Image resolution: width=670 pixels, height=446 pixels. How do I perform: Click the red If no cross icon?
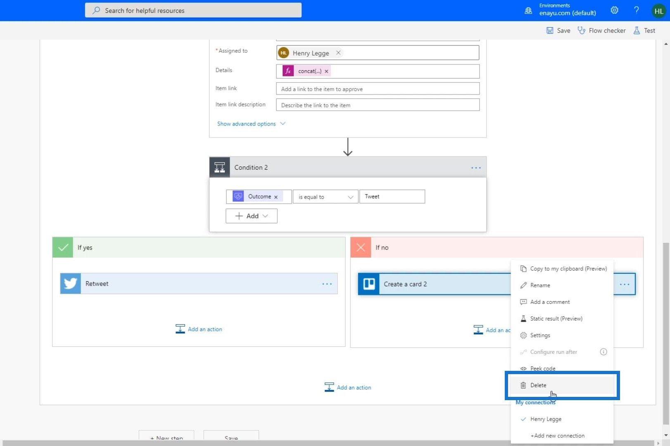point(361,247)
